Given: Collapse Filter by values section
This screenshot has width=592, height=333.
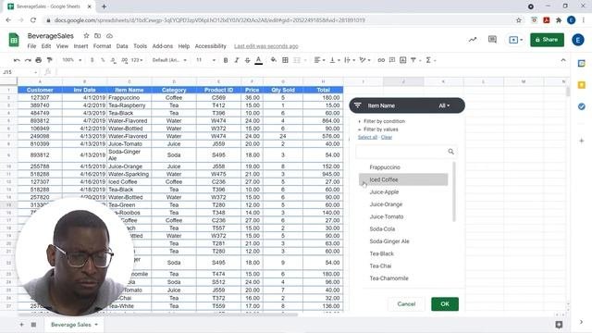Looking at the screenshot, I should [x=378, y=129].
